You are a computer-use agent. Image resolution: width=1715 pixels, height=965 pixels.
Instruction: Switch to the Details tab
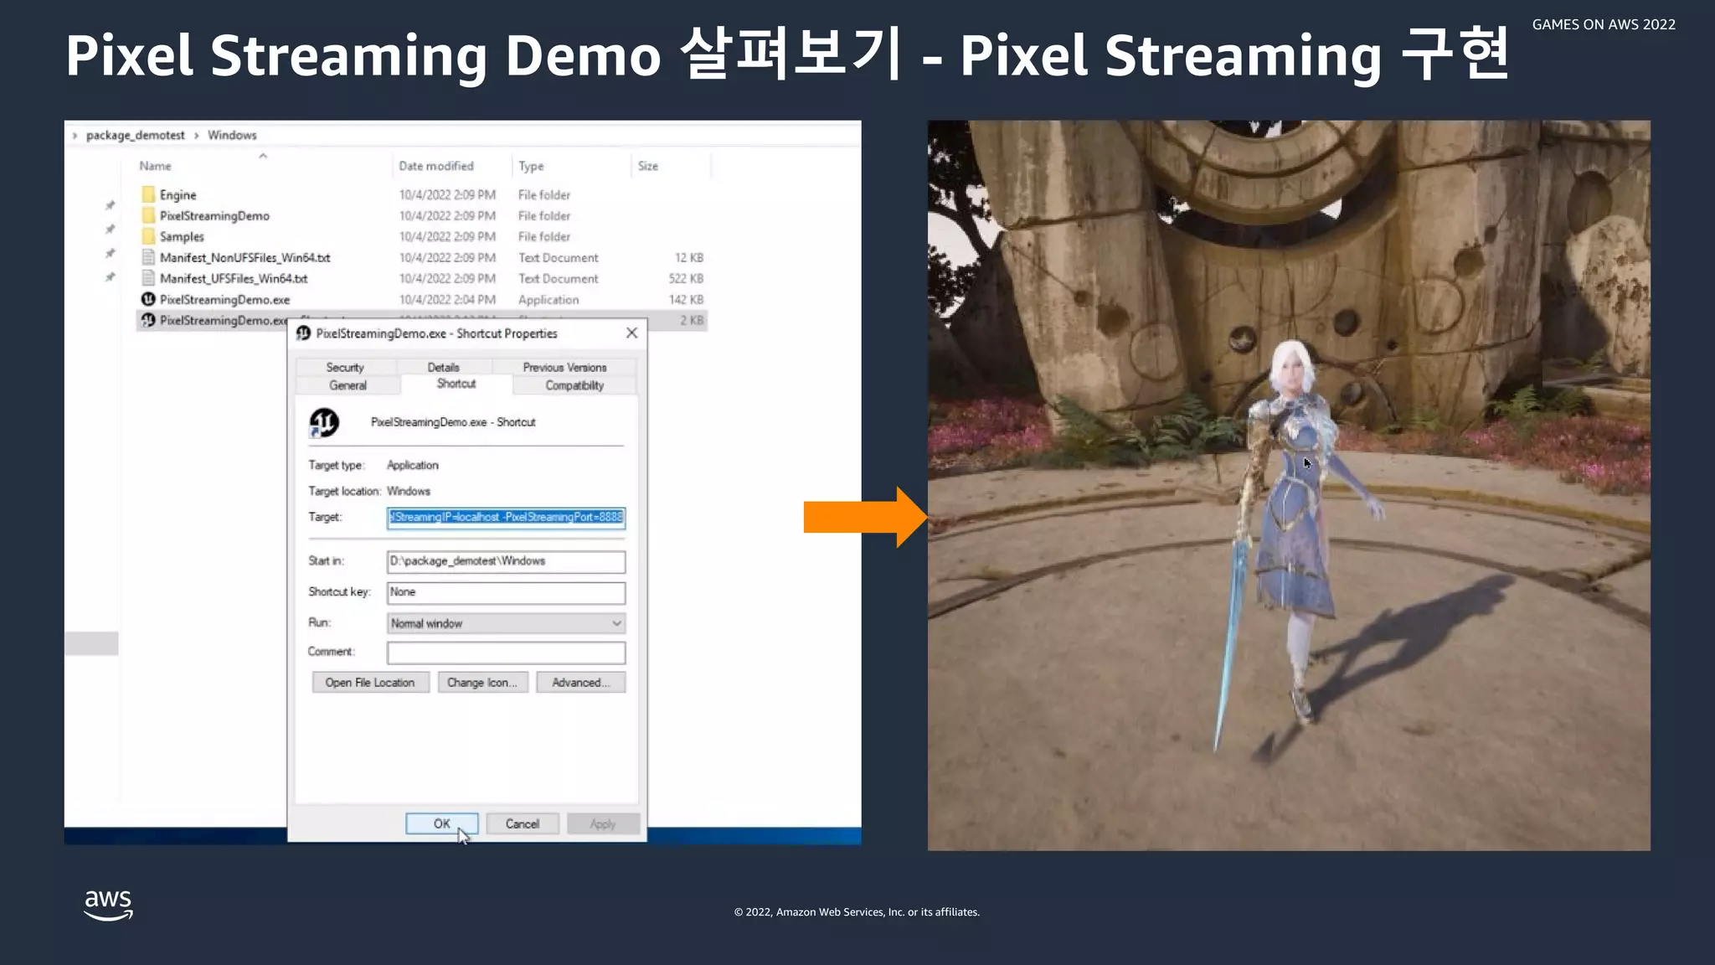(x=443, y=367)
